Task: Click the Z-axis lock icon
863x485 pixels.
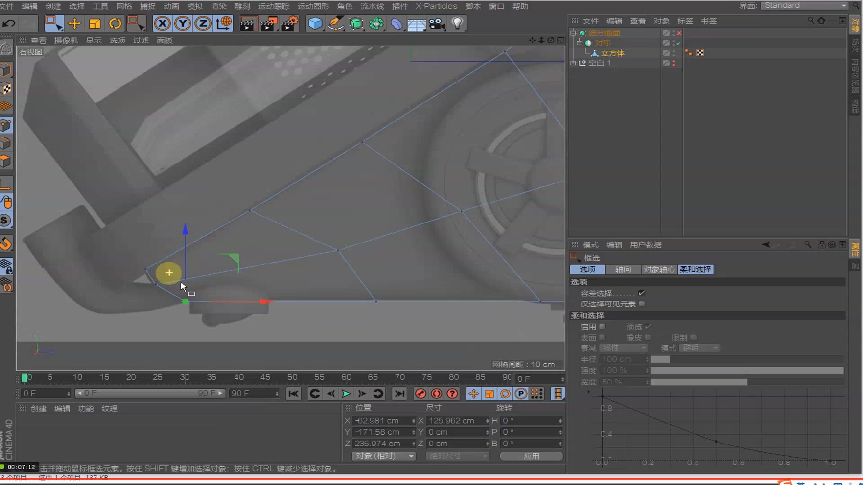Action: tap(203, 23)
